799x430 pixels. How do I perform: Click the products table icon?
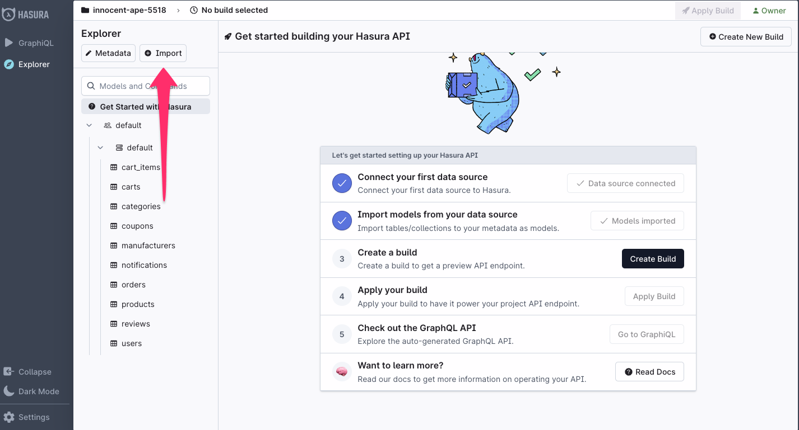(x=114, y=304)
